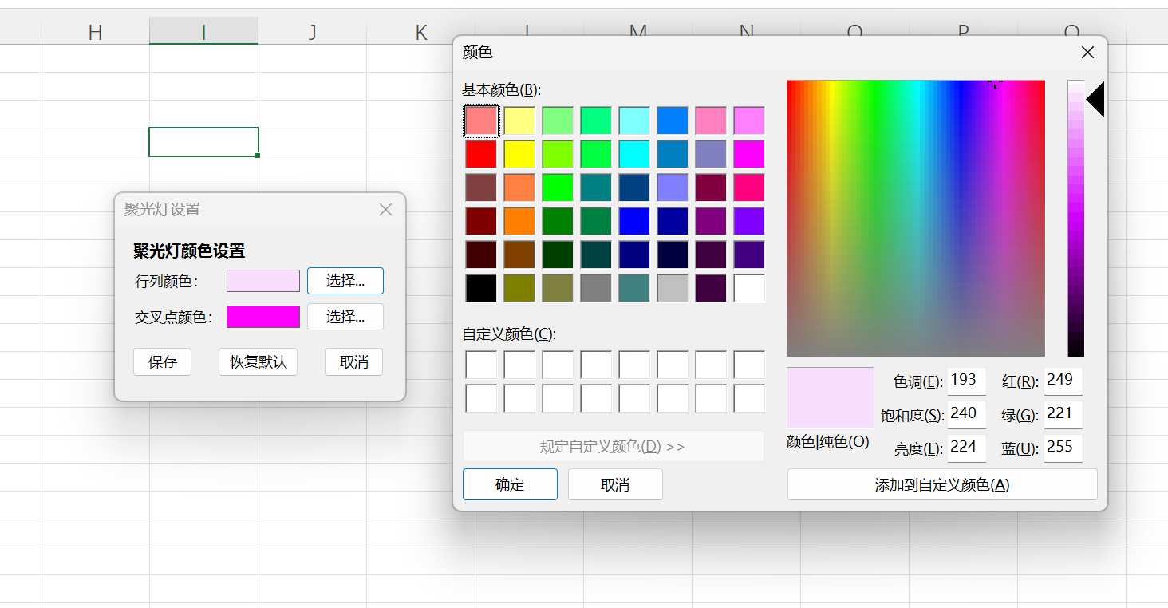Click the 色调 hue input field
This screenshot has width=1168, height=608.
point(966,381)
